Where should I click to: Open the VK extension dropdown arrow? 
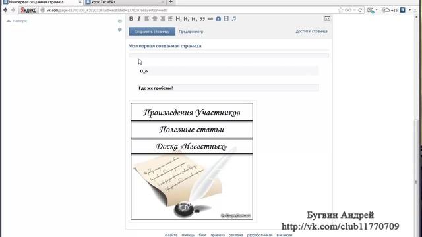pyautogui.click(x=409, y=10)
